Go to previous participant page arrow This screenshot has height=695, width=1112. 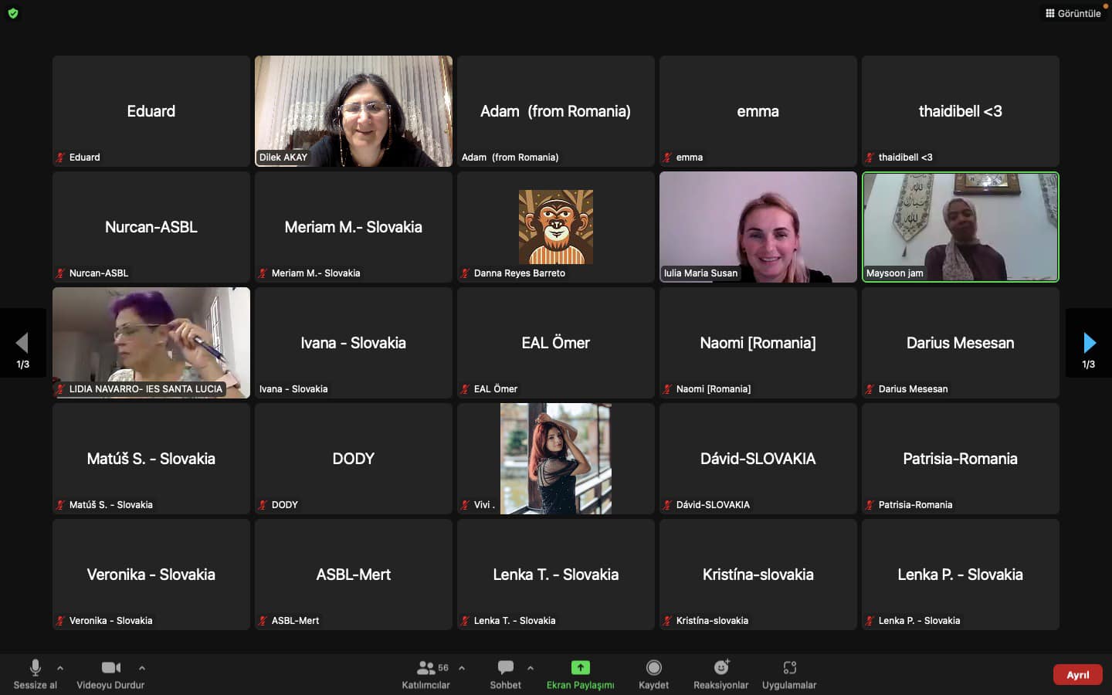[x=22, y=343]
